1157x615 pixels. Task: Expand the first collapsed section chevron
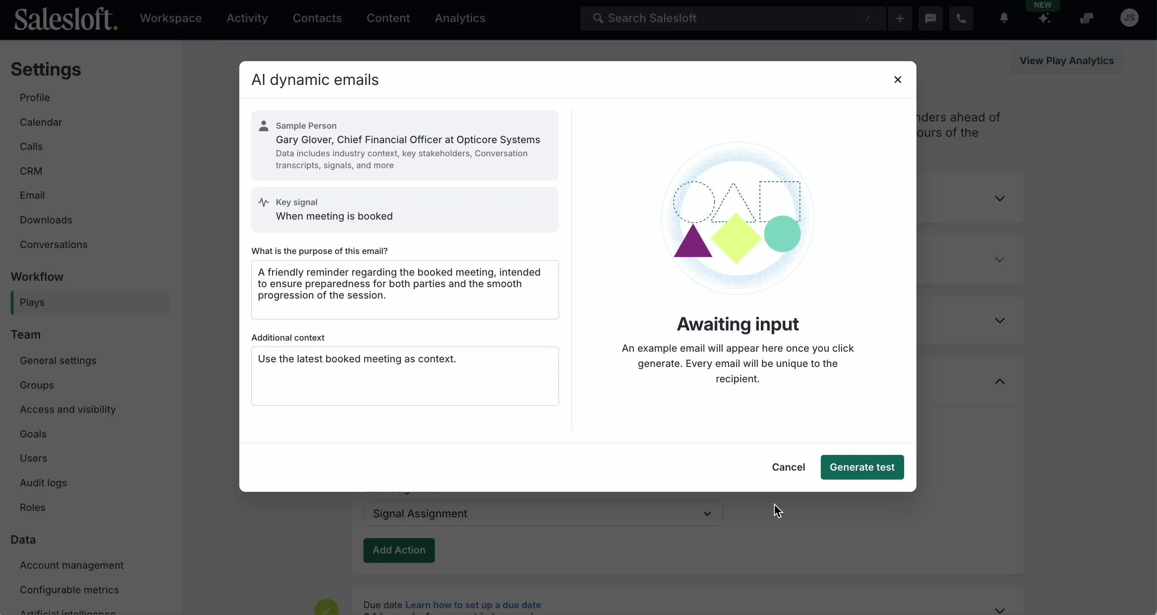(999, 198)
